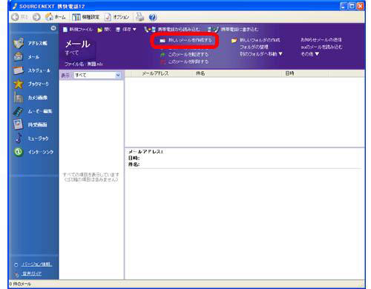Viewport: 371px width, 289px height.
Task: Click このメールを転送する forward this mail
Action: (184, 55)
